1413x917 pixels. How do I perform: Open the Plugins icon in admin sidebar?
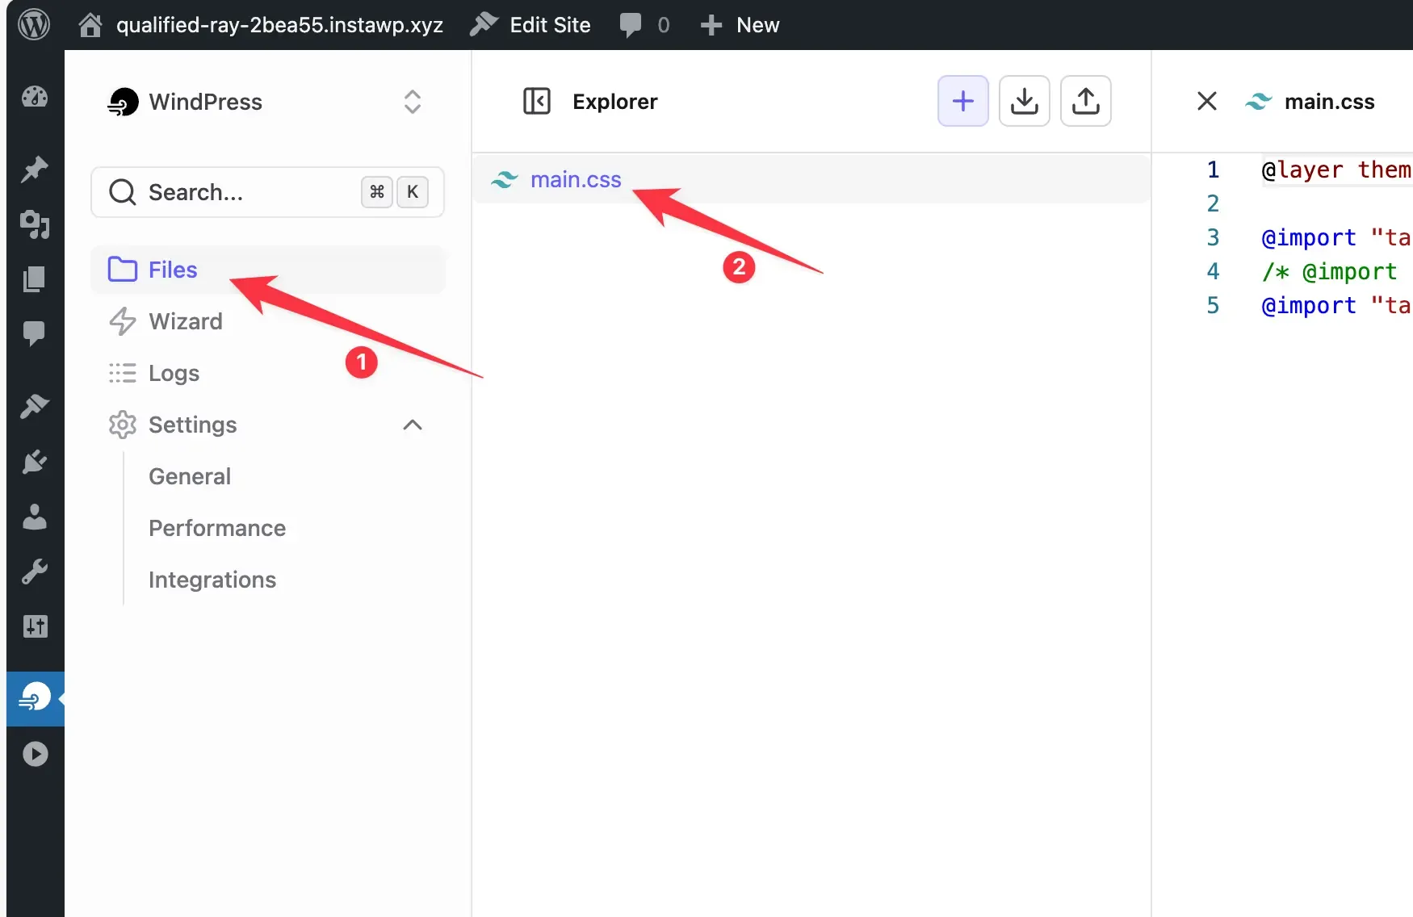click(34, 461)
